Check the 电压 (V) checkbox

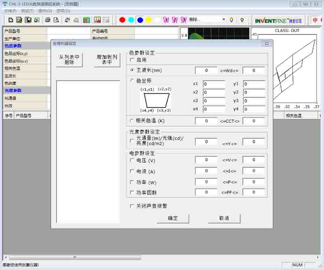coord(132,160)
